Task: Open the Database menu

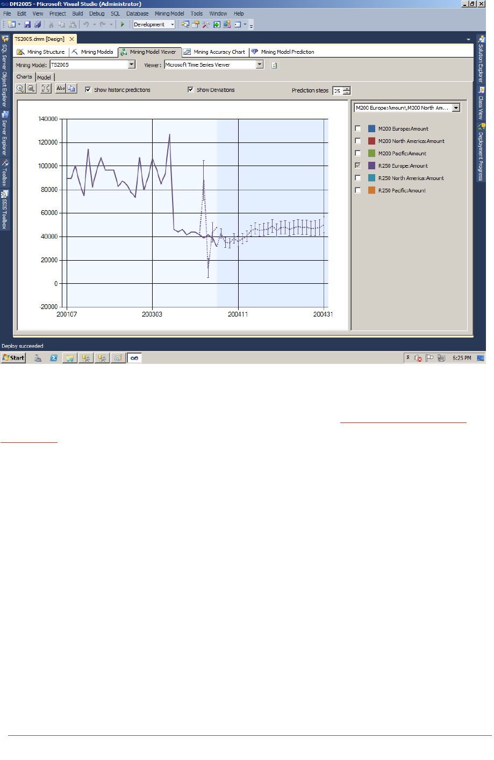Action: 138,13
